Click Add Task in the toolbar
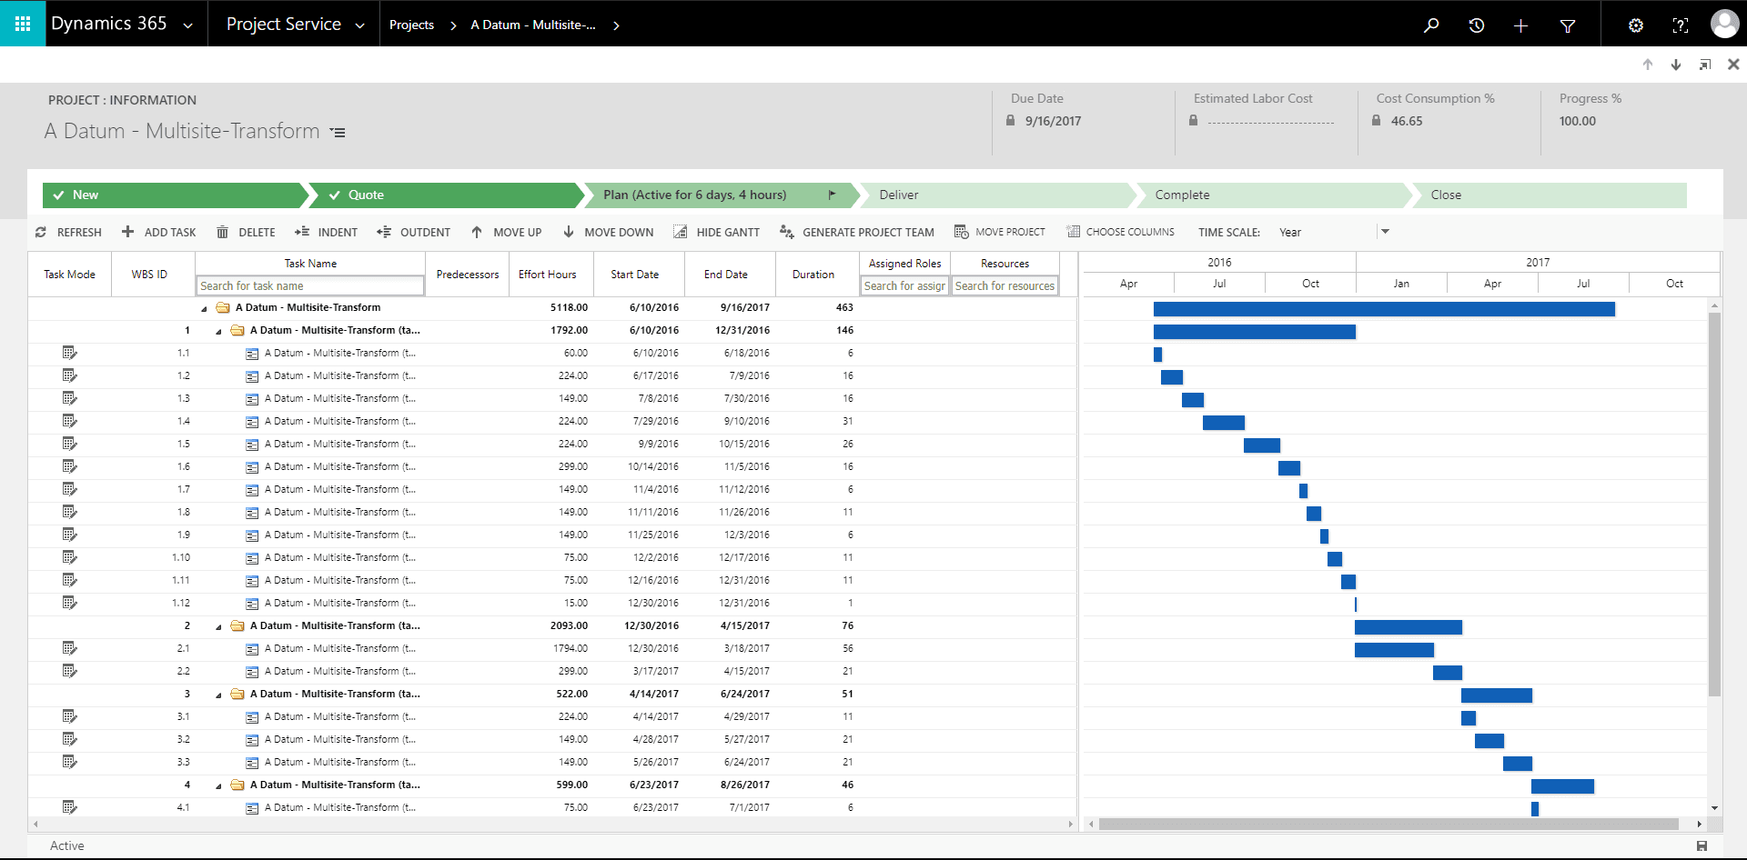The width and height of the screenshot is (1747, 860). coord(159,232)
